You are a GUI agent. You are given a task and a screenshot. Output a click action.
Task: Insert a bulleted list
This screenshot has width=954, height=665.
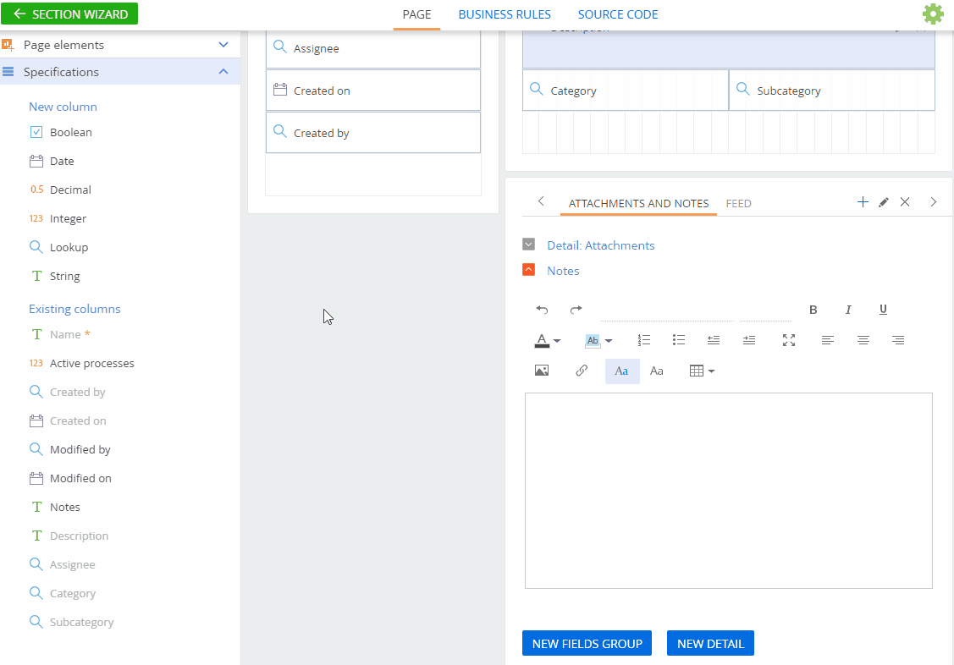678,340
